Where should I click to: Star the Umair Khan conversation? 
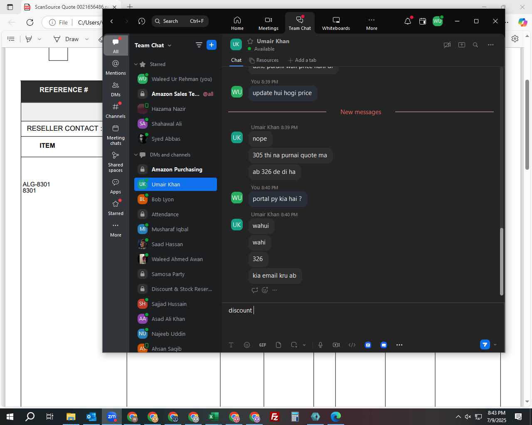(250, 41)
